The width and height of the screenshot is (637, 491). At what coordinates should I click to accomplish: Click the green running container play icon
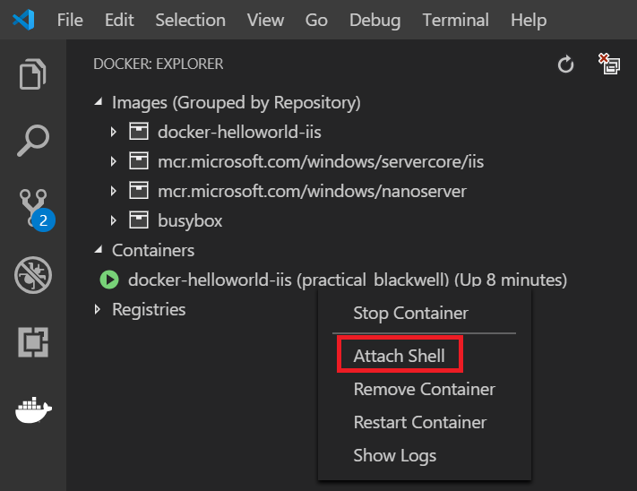(x=109, y=280)
